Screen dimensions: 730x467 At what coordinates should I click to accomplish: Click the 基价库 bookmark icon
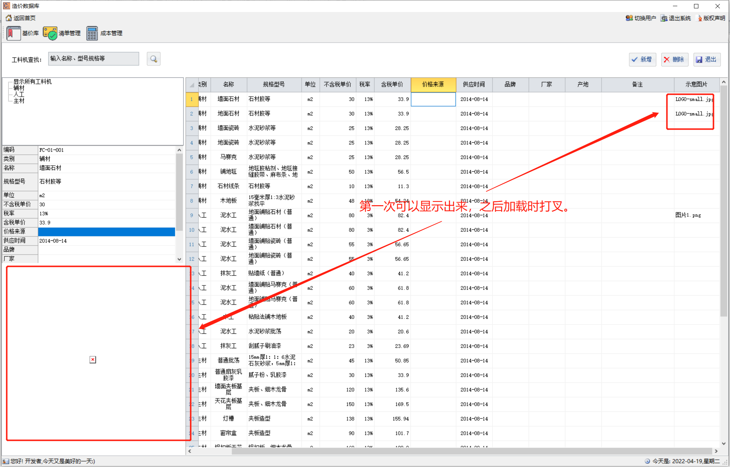click(13, 33)
